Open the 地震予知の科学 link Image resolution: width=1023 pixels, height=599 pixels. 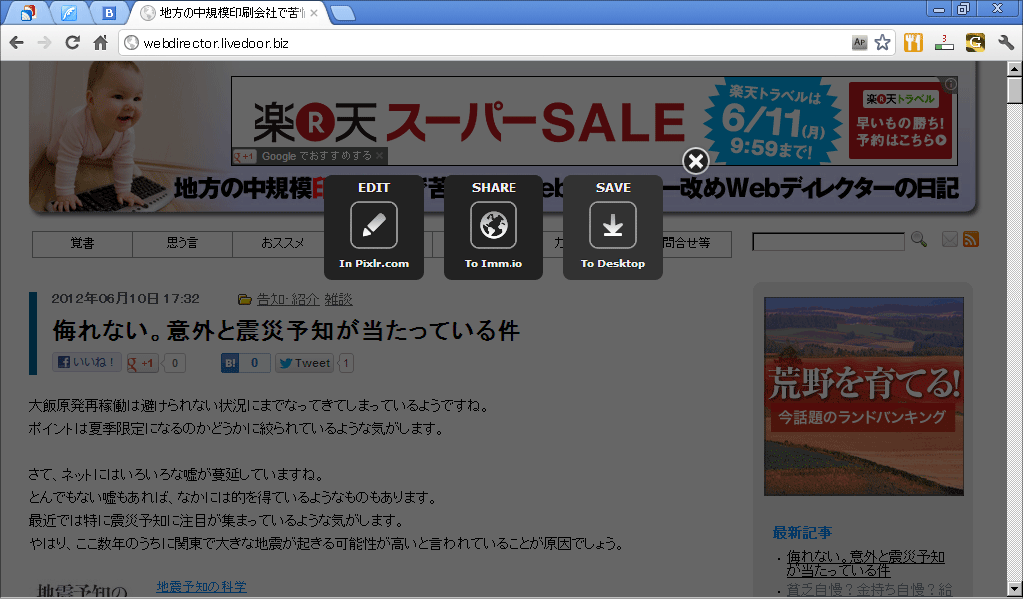pyautogui.click(x=201, y=587)
